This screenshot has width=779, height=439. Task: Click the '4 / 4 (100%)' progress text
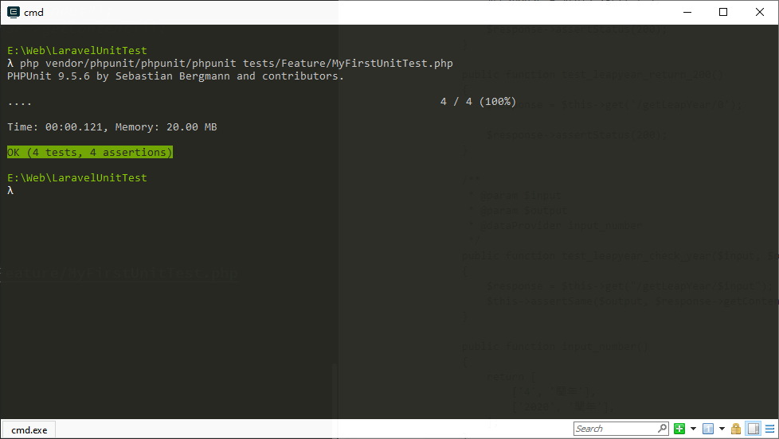[478, 102]
